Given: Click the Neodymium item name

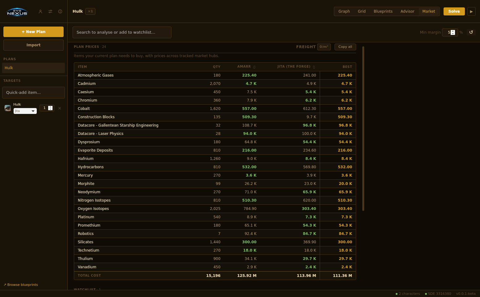Looking at the screenshot, I should click(89, 192).
